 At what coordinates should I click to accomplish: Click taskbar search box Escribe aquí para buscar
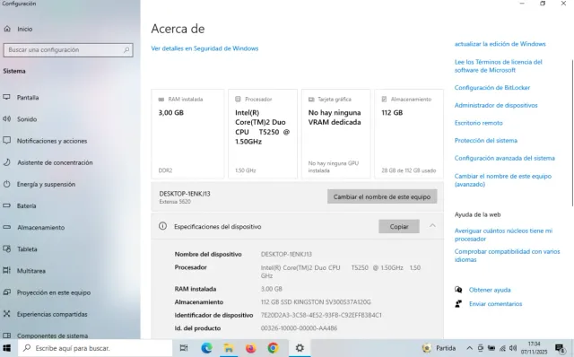(x=95, y=348)
